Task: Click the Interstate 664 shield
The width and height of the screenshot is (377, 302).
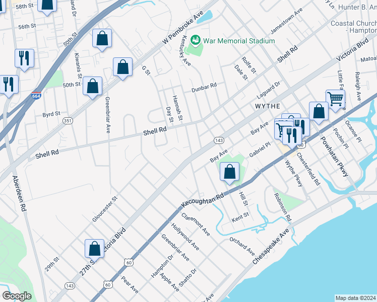Action: (36, 96)
